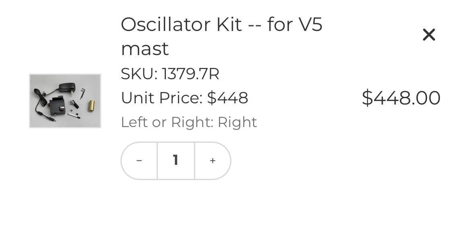This screenshot has width=470, height=236.
Task: Click the $448 unit price amount
Action: [x=227, y=98]
